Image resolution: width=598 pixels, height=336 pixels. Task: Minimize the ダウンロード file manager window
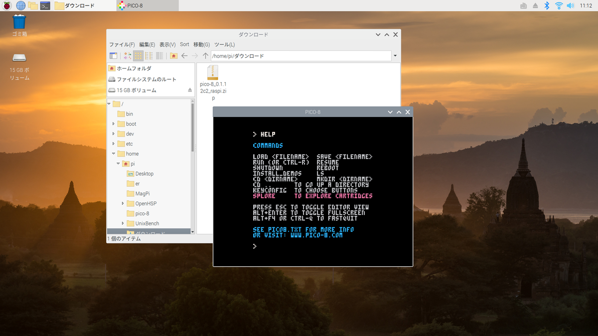coord(378,35)
